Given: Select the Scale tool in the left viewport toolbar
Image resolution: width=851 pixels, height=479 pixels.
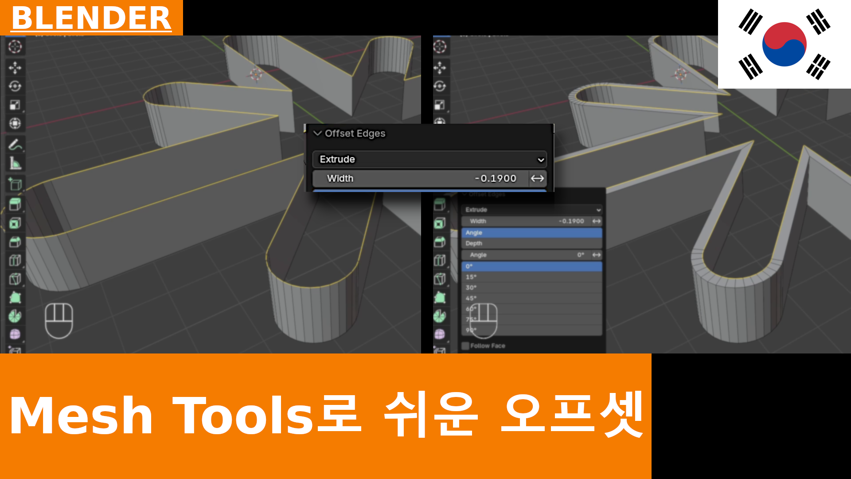Looking at the screenshot, I should (x=15, y=105).
